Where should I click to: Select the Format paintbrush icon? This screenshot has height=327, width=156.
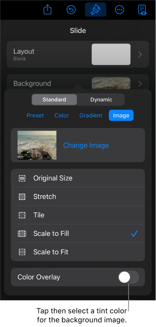point(95,10)
